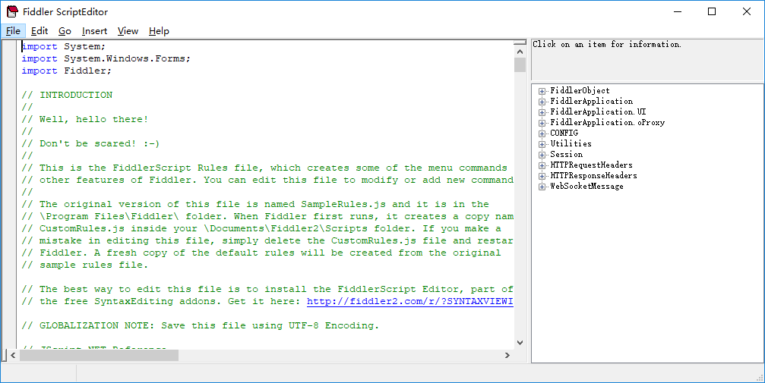Maximize the ScriptEditor window
Screen dimensions: 765x383
[x=712, y=11]
